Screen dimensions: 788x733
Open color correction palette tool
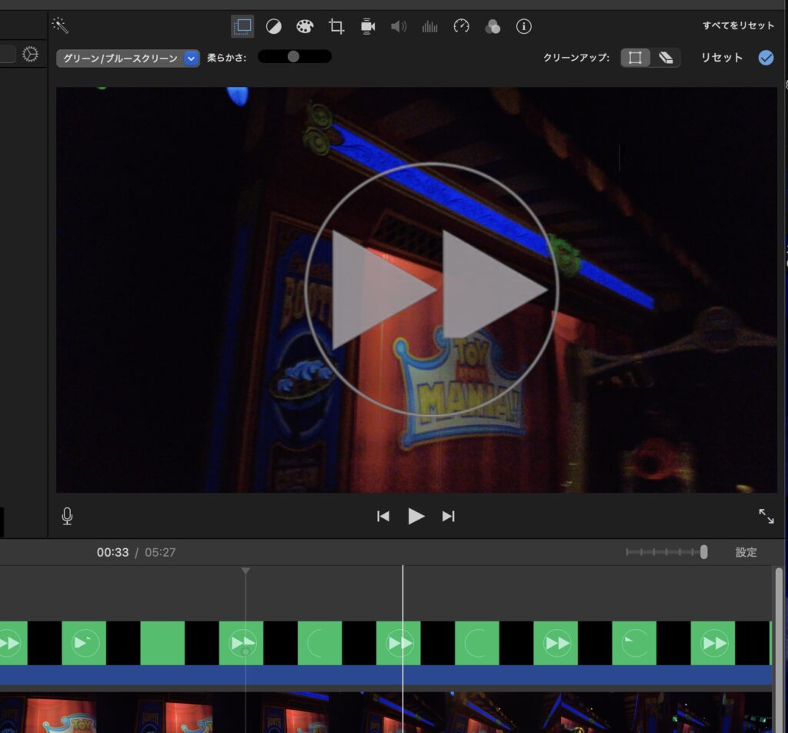[305, 27]
